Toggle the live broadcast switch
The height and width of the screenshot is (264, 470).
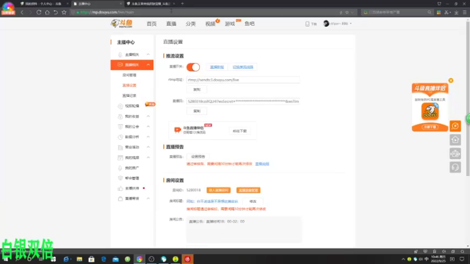coord(193,67)
